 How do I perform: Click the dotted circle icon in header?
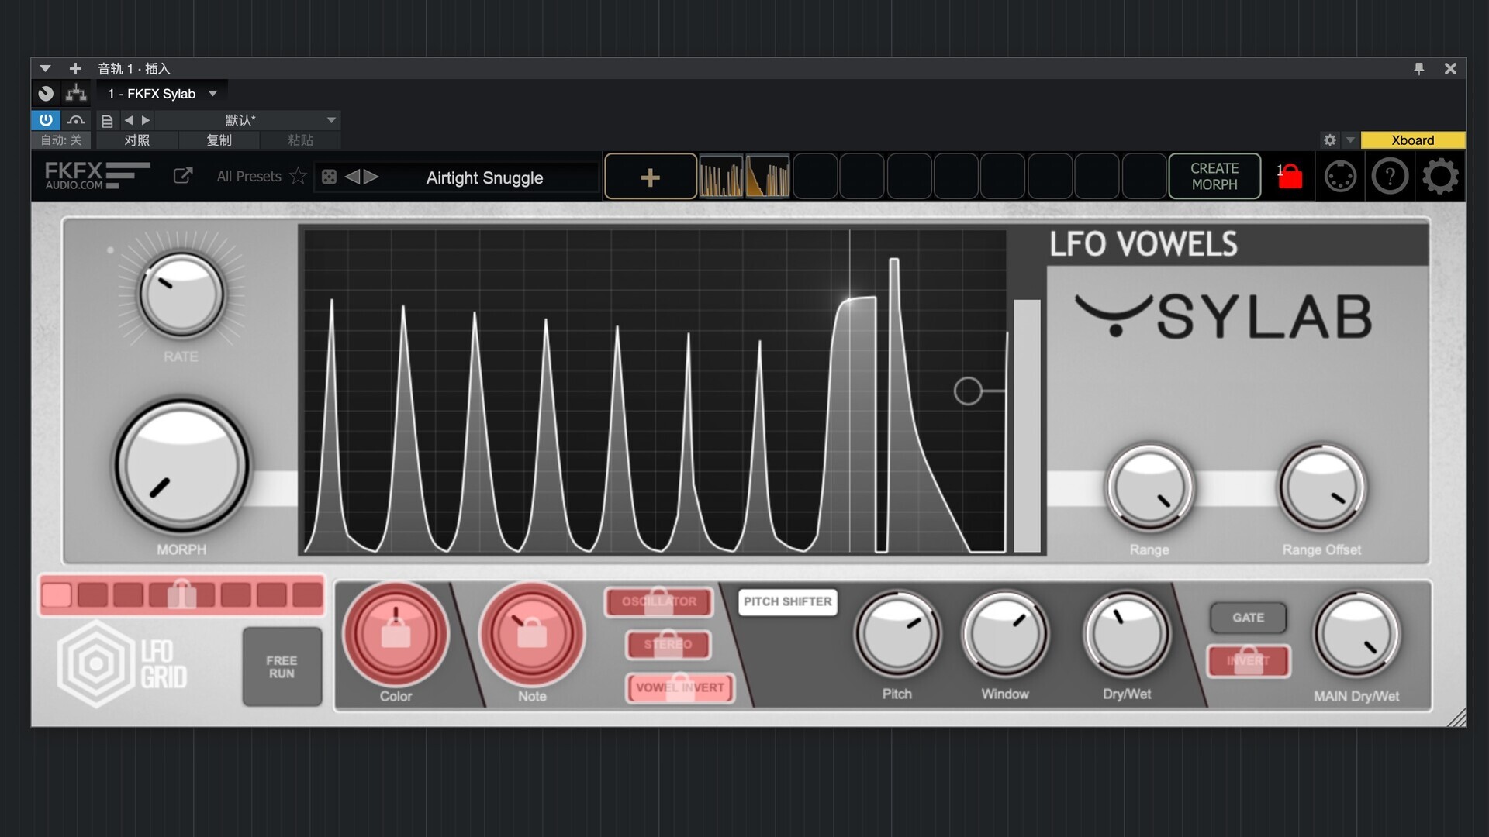(x=1340, y=177)
